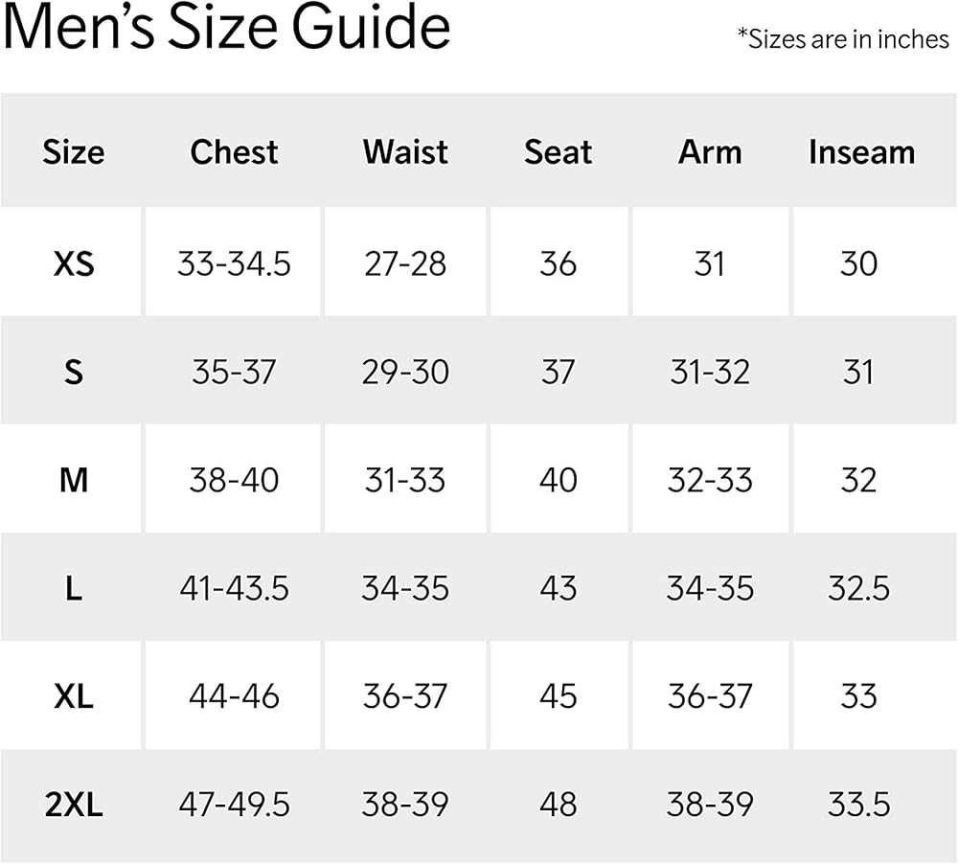The width and height of the screenshot is (958, 864).
Task: Select waist measurement 29-30 for size S
Action: (x=405, y=372)
